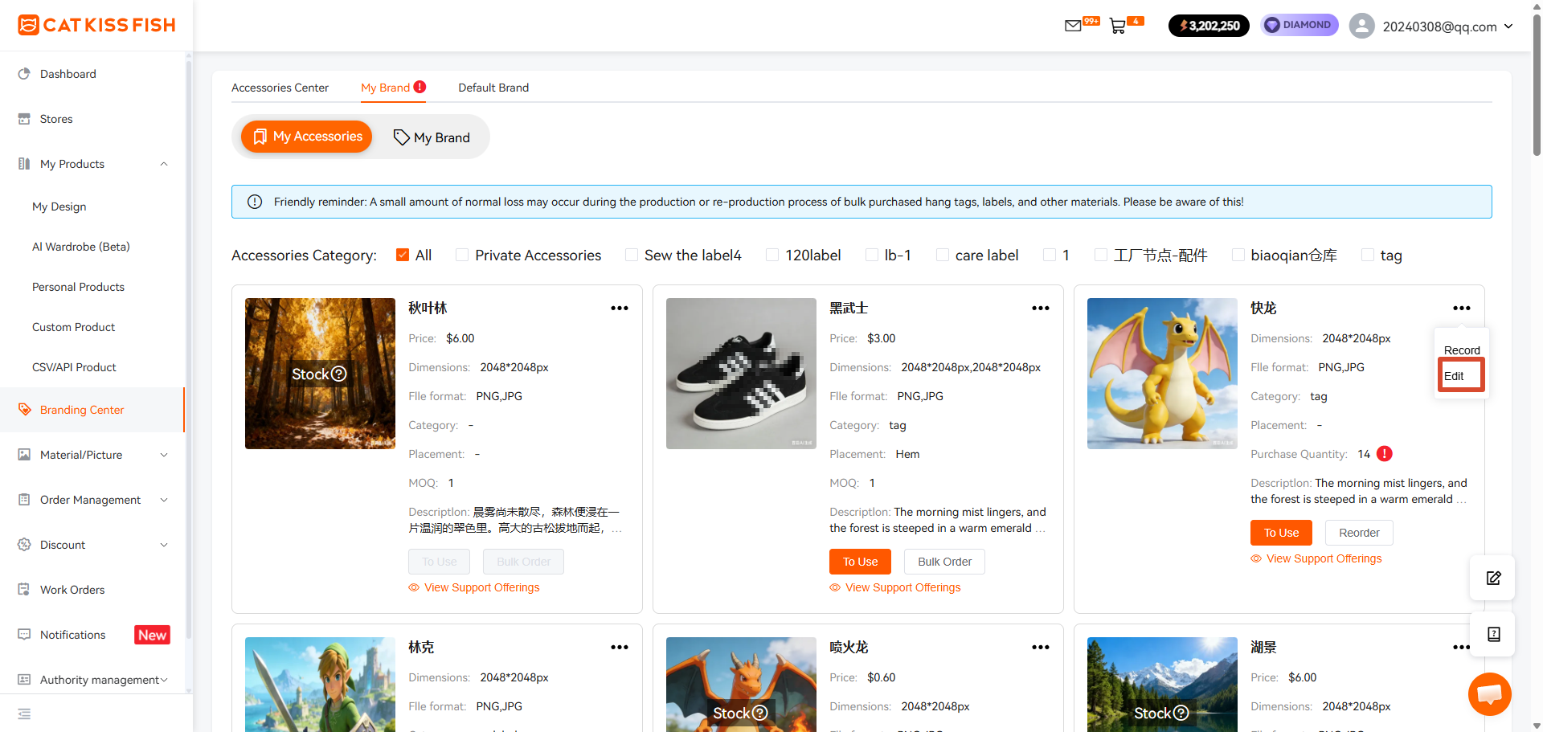The height and width of the screenshot is (732, 1543).
Task: Click Reorder on 快龙 card
Action: [1360, 533]
